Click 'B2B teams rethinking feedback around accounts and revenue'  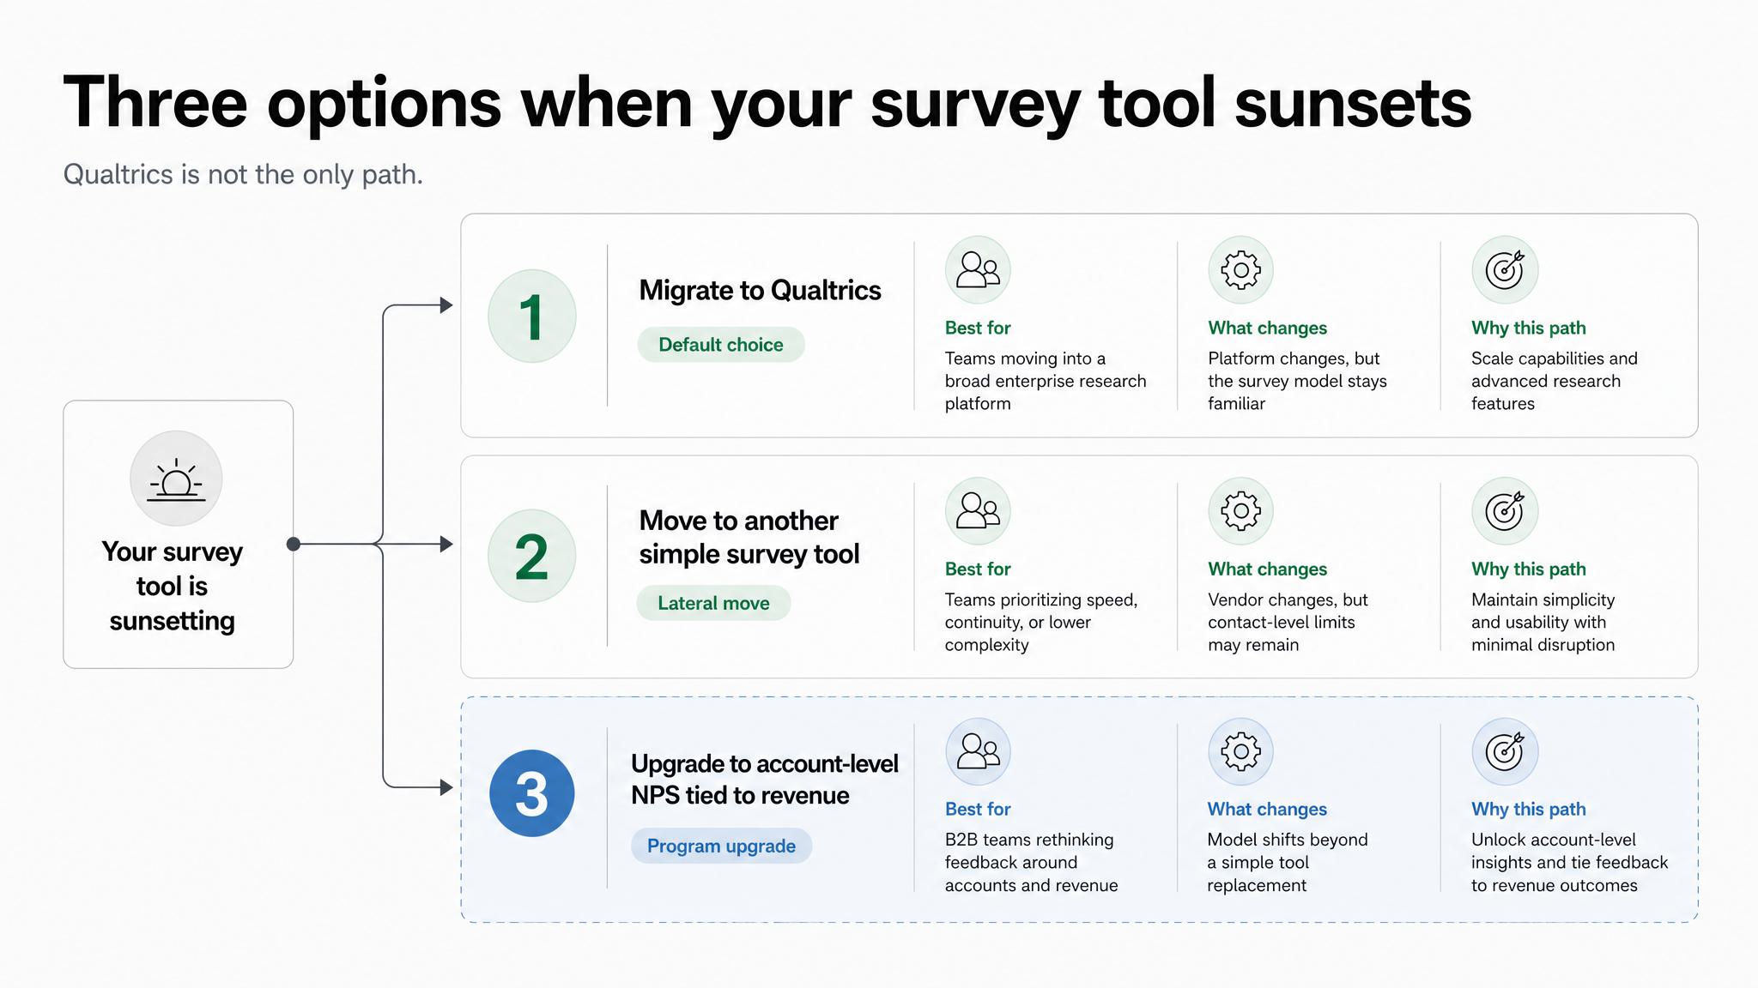(x=1031, y=862)
